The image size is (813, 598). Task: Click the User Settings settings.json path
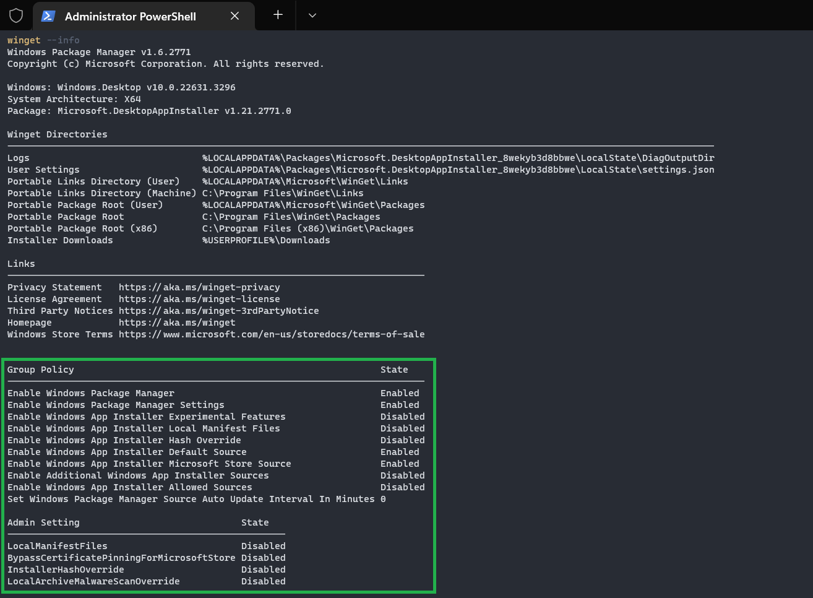(x=458, y=170)
